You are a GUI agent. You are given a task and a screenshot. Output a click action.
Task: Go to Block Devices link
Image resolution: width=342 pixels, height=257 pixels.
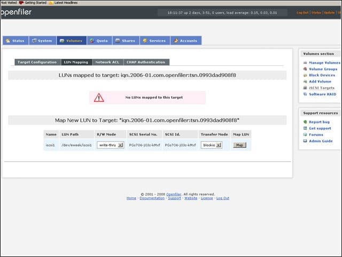322,75
